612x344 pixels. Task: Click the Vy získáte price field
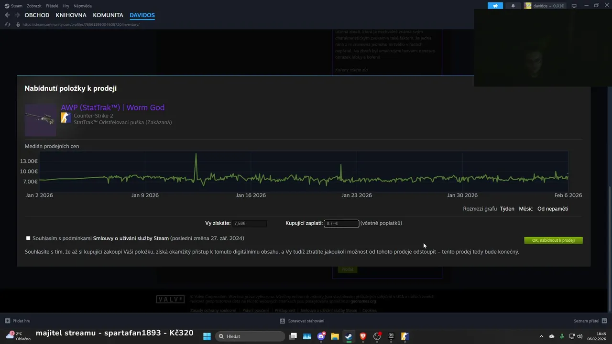click(x=249, y=223)
